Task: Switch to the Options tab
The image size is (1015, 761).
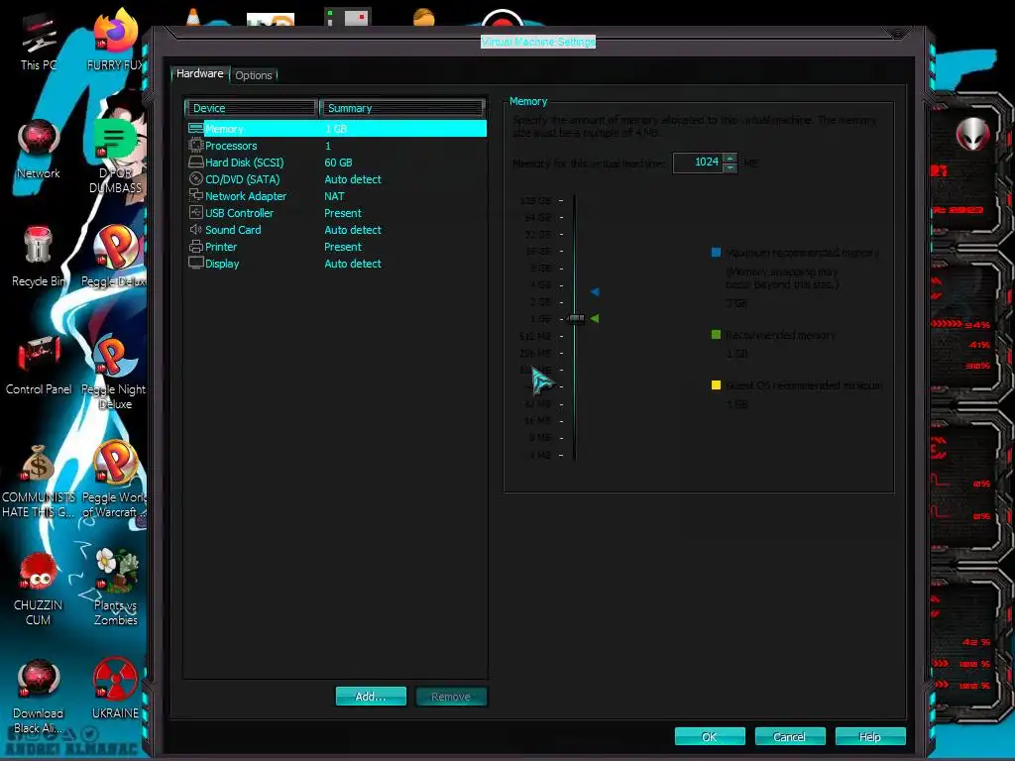Action: pos(253,75)
